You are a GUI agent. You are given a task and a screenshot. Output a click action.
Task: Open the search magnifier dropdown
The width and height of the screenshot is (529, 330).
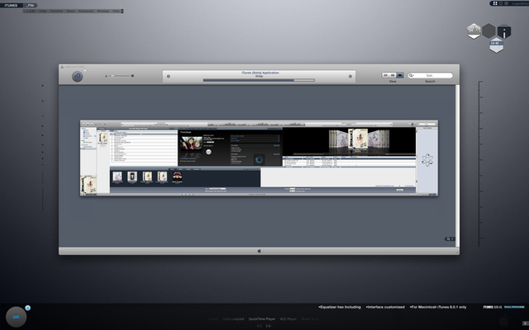pos(412,75)
